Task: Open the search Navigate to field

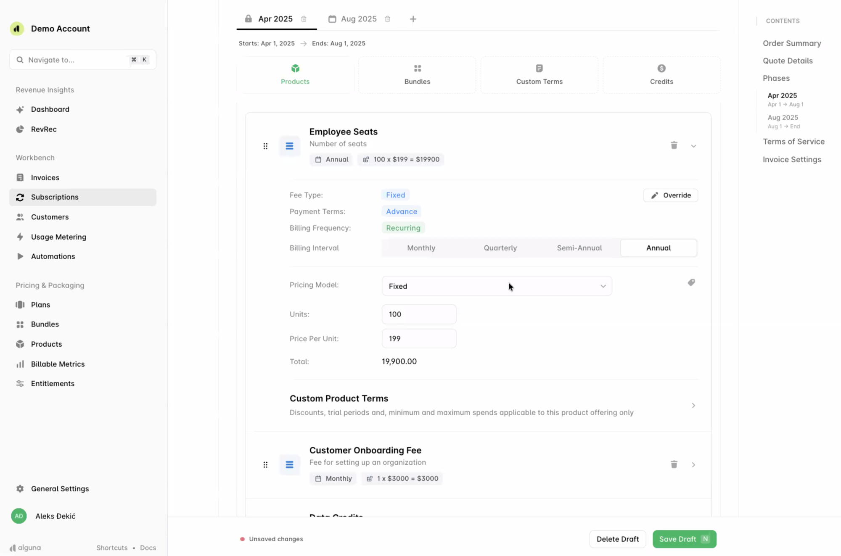Action: pos(82,60)
